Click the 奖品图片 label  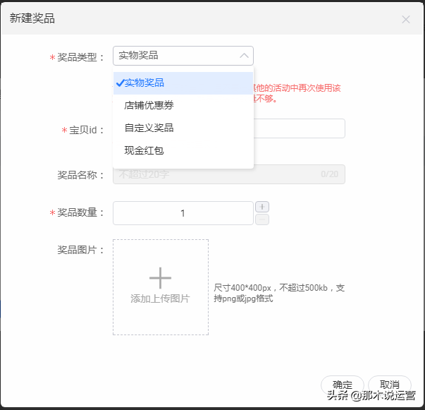[80, 250]
